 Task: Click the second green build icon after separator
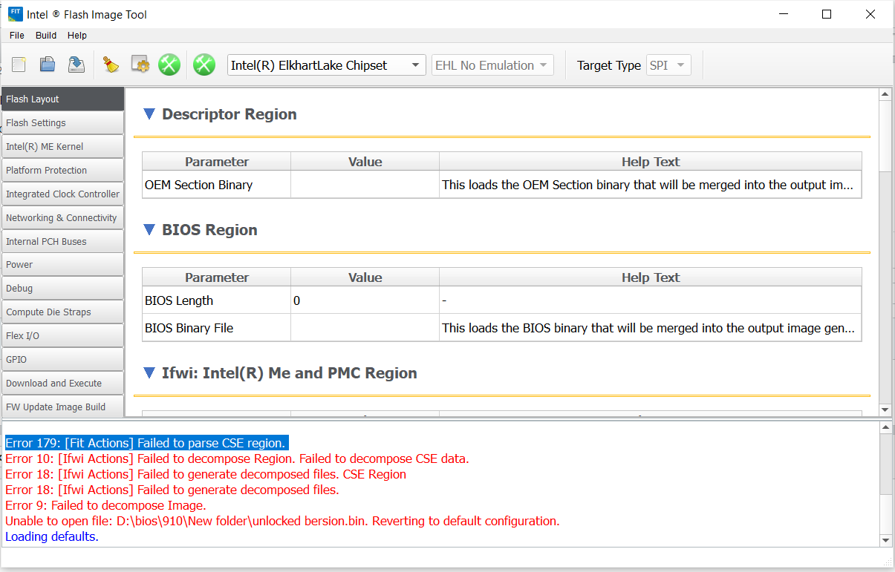click(x=204, y=65)
